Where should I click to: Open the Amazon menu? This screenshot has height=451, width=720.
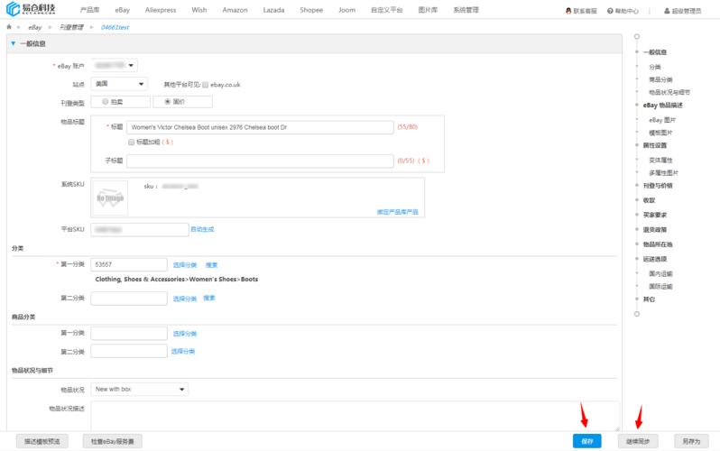[235, 10]
